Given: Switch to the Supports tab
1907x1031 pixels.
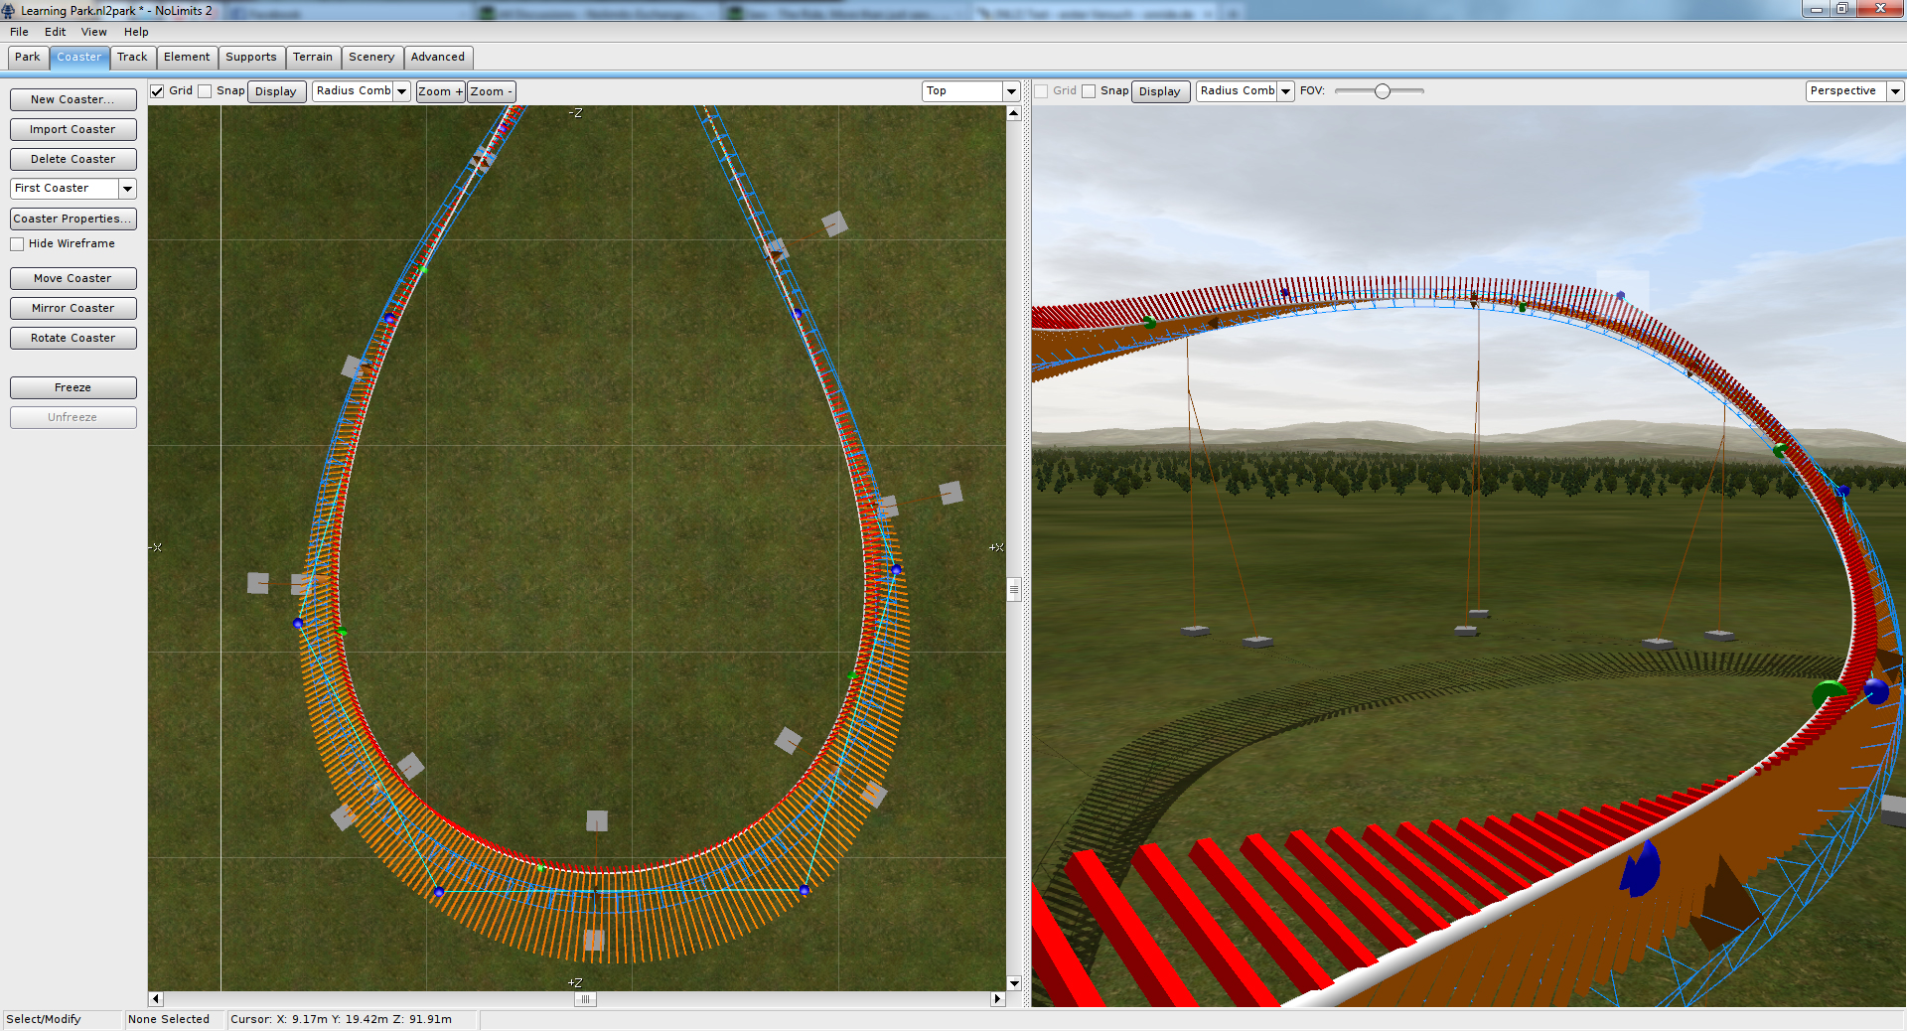Looking at the screenshot, I should [x=250, y=58].
